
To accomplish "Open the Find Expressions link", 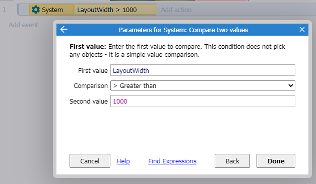I will pos(172,161).
